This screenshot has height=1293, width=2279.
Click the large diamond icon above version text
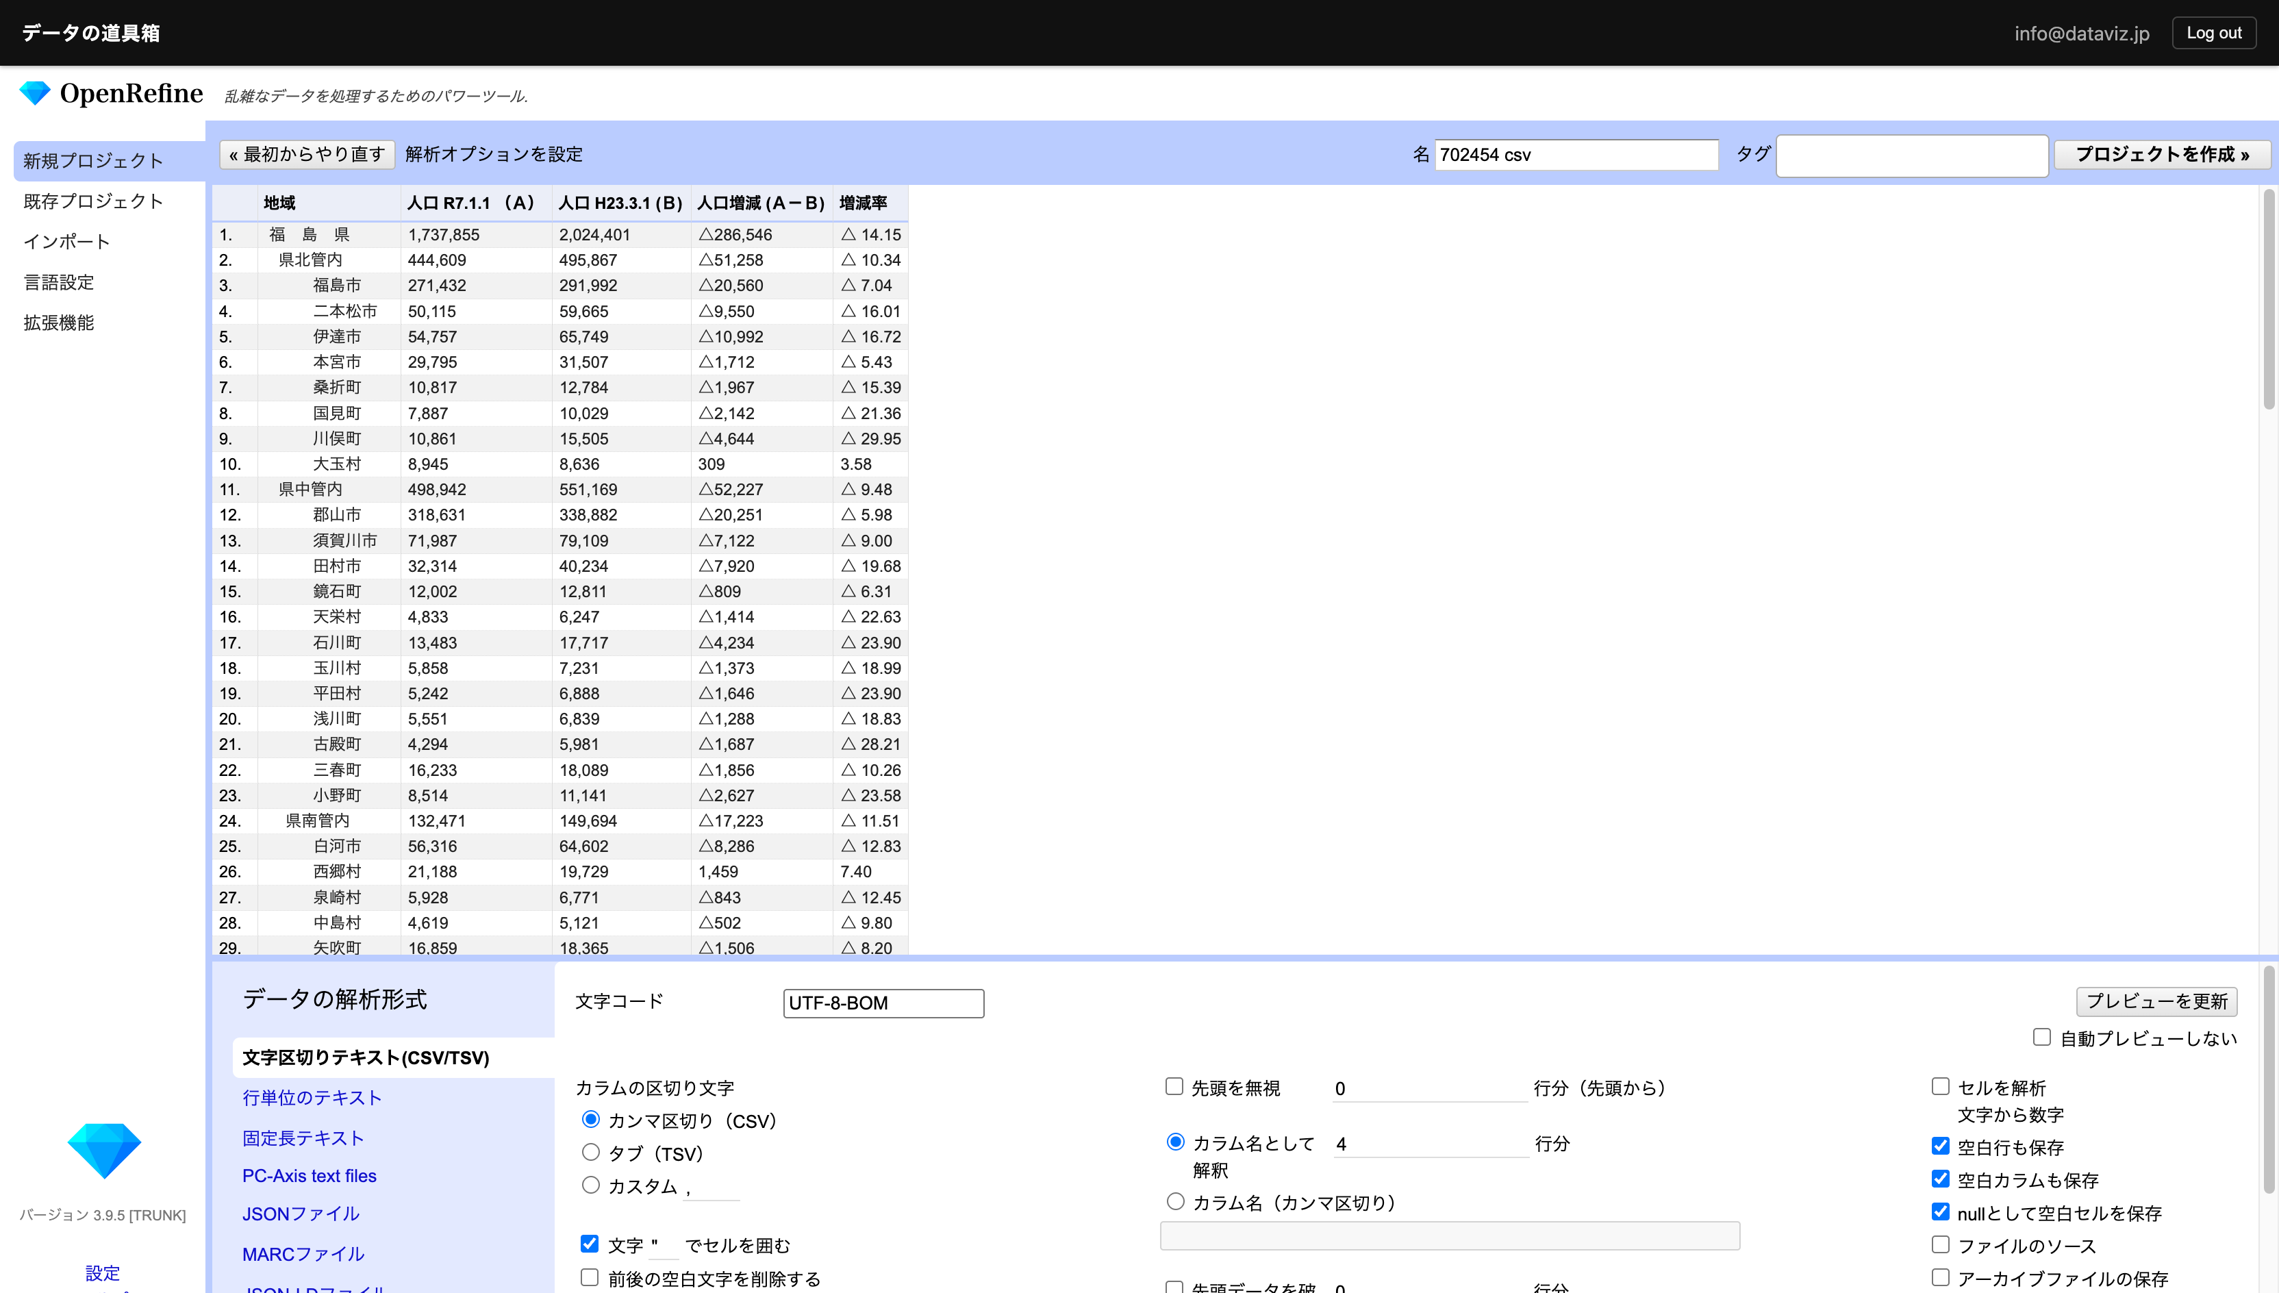pos(104,1150)
